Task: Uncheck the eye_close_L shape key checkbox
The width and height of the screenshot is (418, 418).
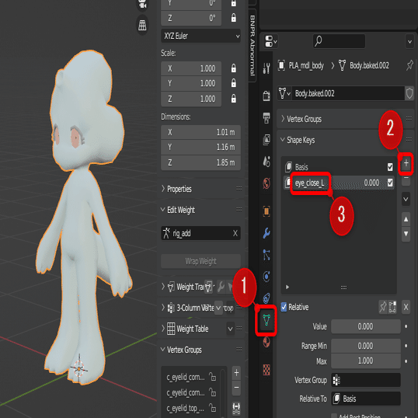Action: (390, 183)
